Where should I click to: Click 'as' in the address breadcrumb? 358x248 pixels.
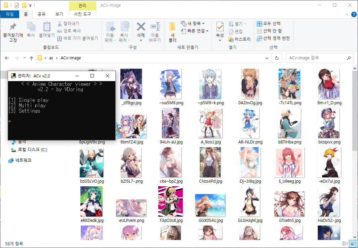51,58
